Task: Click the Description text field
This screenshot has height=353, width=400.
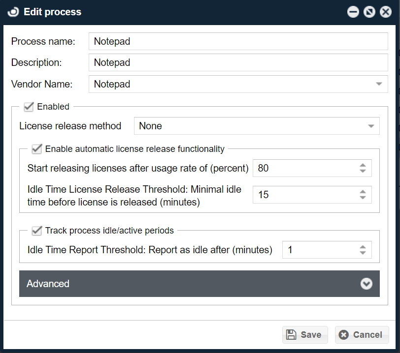Action: click(238, 63)
